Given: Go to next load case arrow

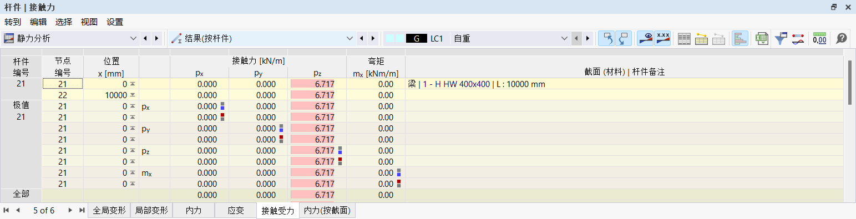Looking at the screenshot, I should (x=587, y=38).
